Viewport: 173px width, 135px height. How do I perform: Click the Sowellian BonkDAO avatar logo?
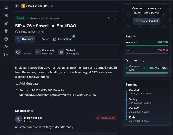click(23, 6)
